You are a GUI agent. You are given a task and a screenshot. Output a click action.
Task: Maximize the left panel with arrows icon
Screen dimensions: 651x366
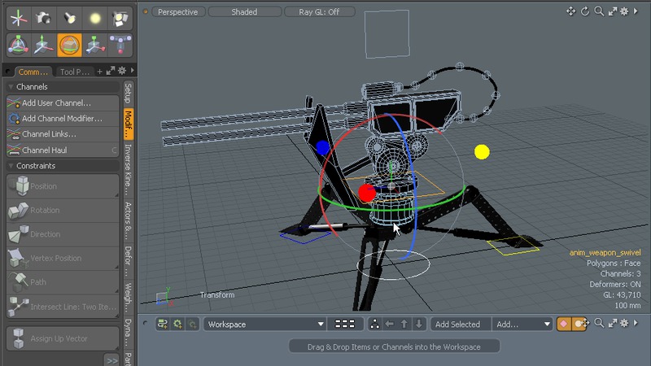[111, 71]
